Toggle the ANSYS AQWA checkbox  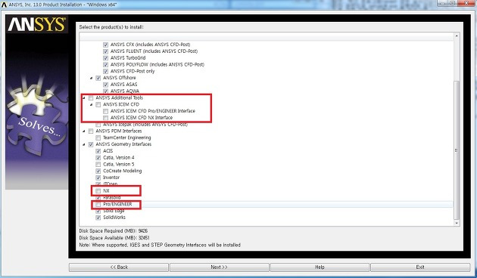[x=105, y=91]
